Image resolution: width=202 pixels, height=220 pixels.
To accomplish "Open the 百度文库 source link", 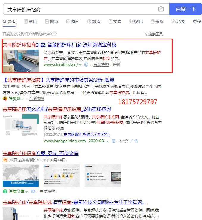I will pos(17,191).
